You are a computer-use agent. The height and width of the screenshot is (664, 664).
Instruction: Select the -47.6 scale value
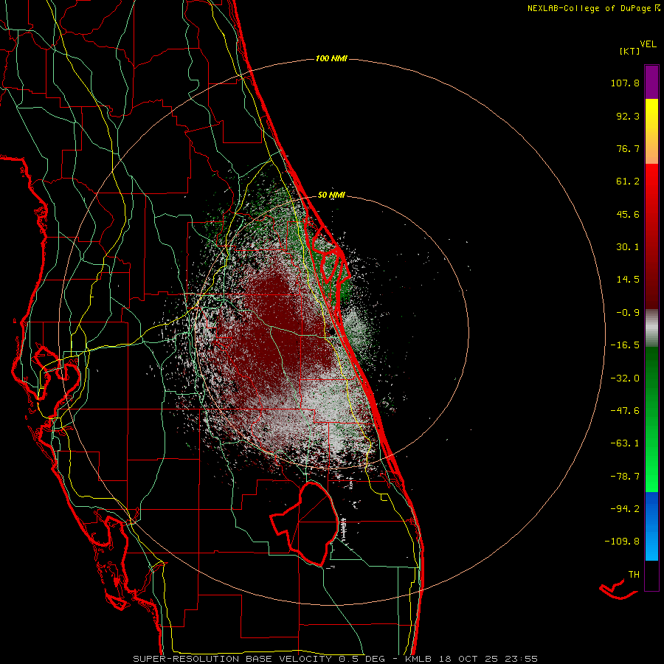[625, 411]
